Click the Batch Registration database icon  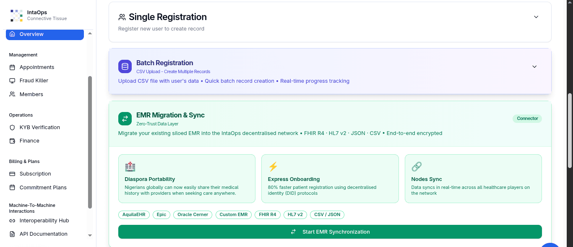coord(125,66)
